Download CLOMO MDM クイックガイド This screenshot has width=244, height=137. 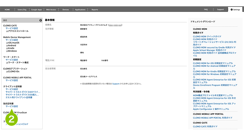tap(207, 36)
